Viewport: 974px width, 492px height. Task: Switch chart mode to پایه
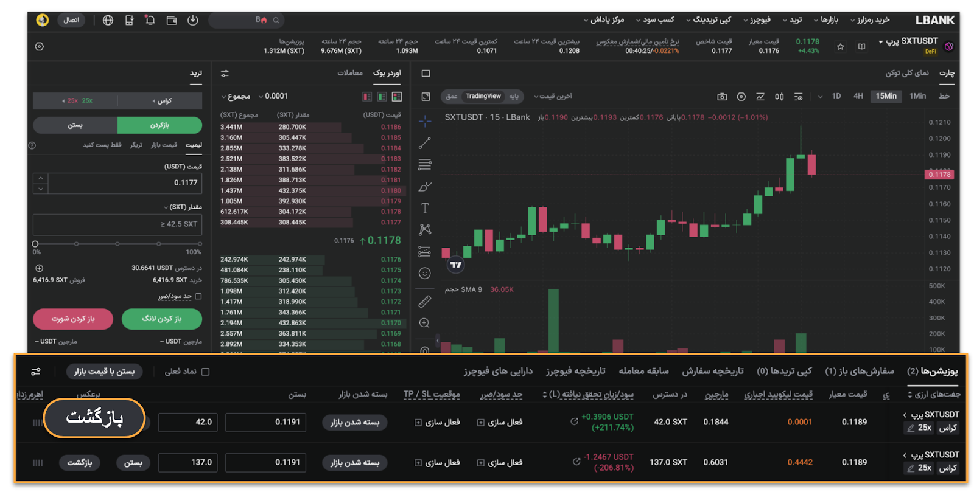[514, 96]
